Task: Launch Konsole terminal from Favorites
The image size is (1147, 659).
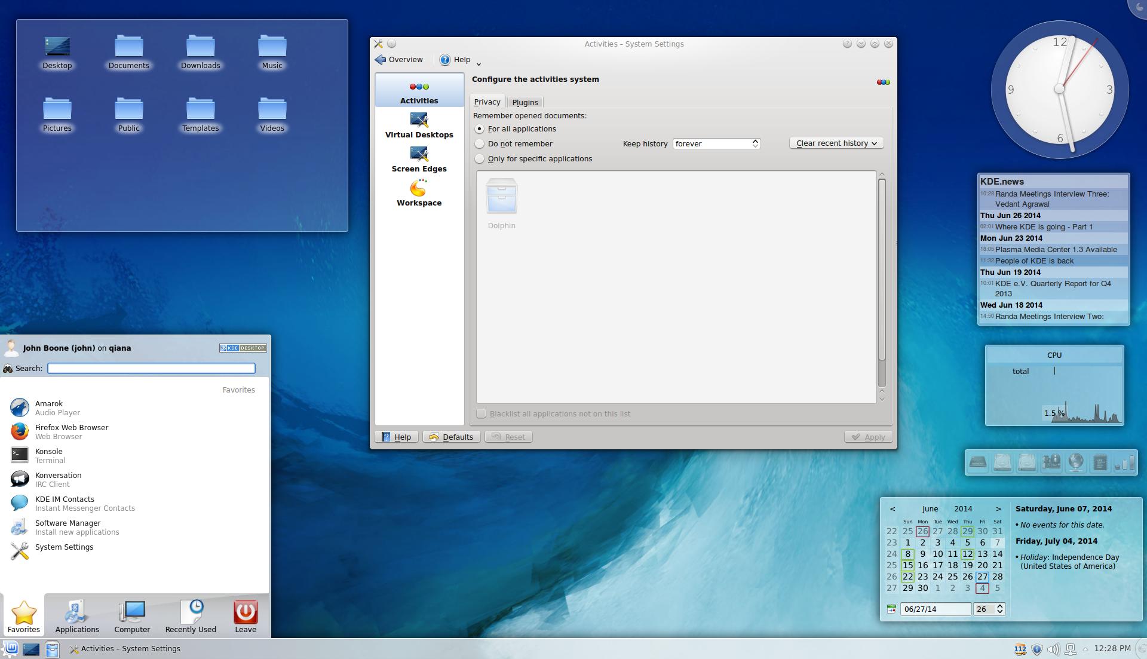Action: pyautogui.click(x=134, y=456)
